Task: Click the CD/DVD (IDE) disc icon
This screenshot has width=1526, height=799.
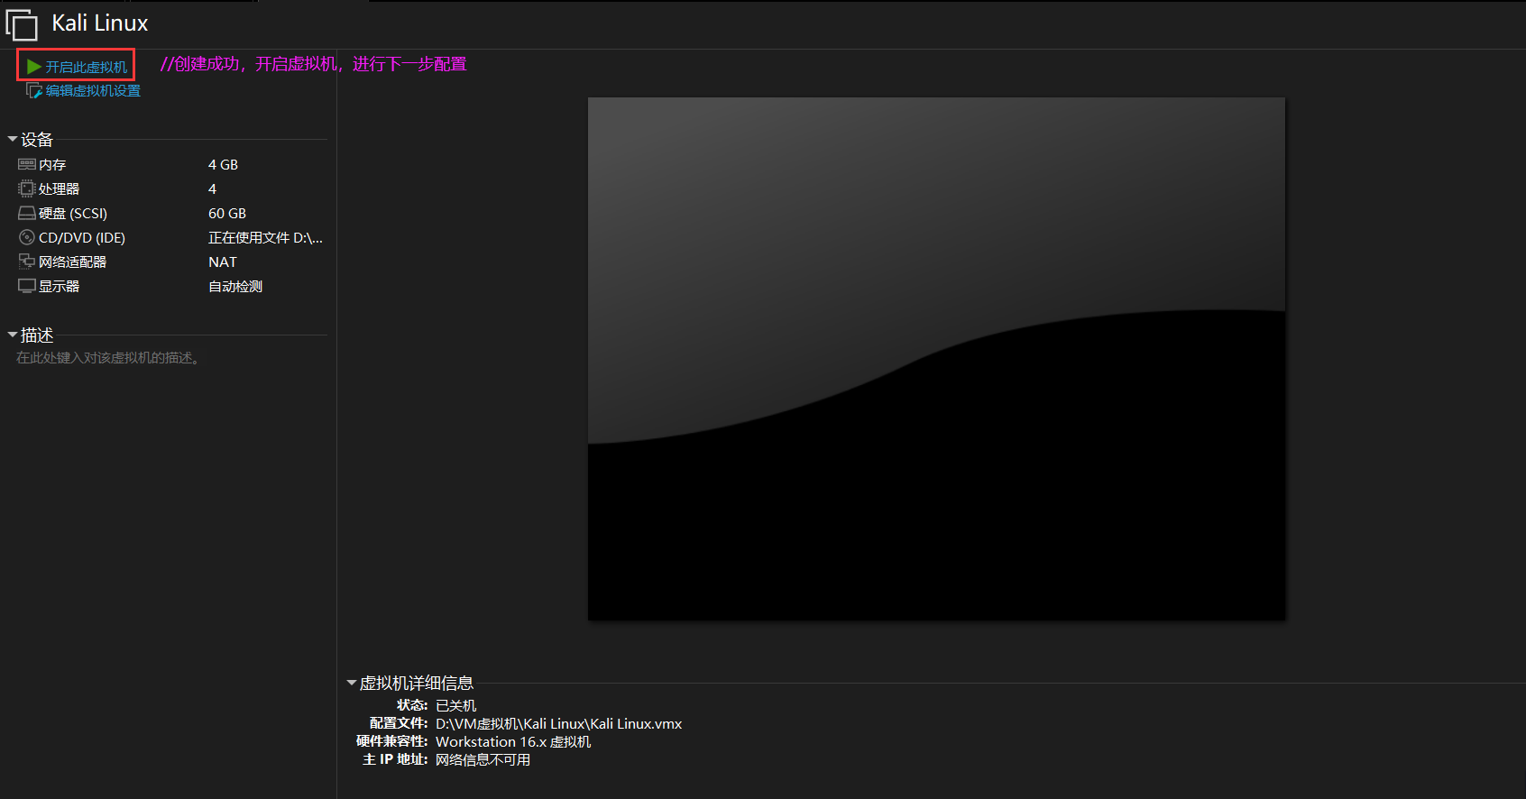Action: point(26,237)
